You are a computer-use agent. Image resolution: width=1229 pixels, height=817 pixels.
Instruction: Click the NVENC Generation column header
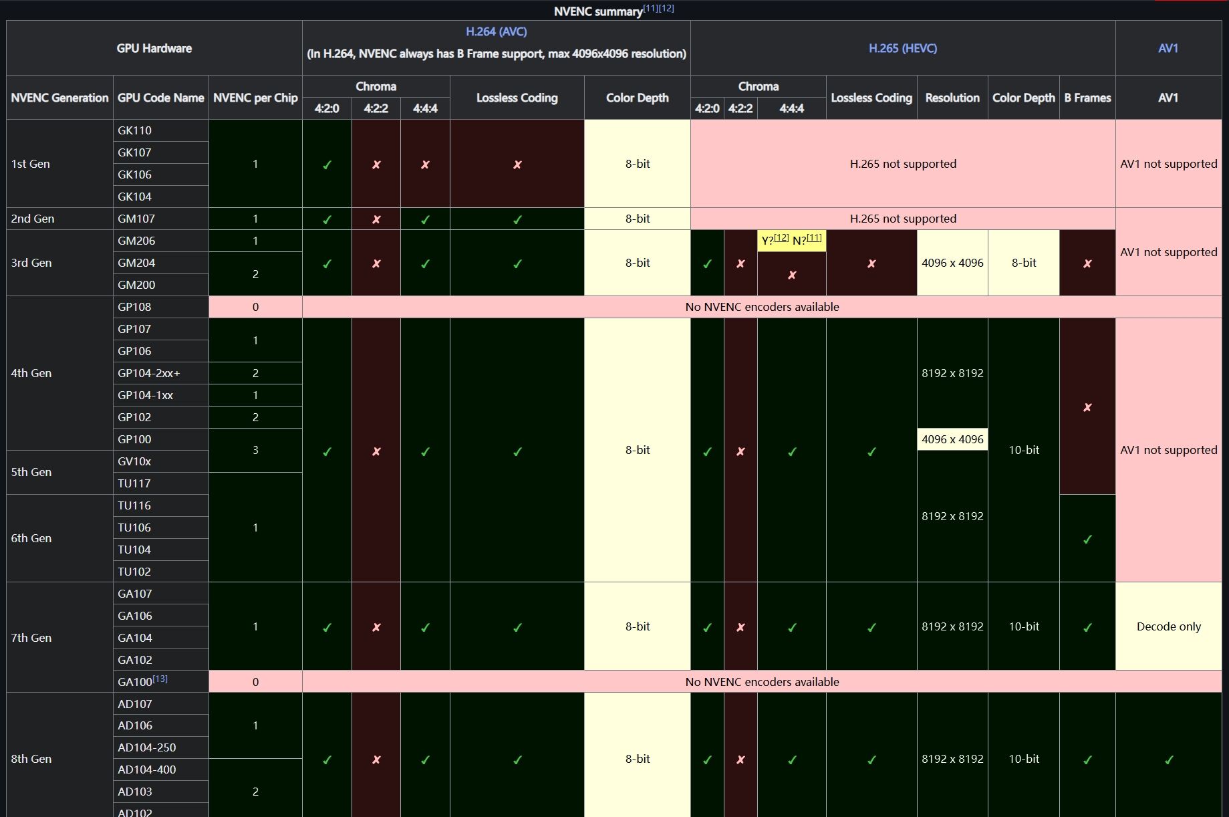[59, 98]
